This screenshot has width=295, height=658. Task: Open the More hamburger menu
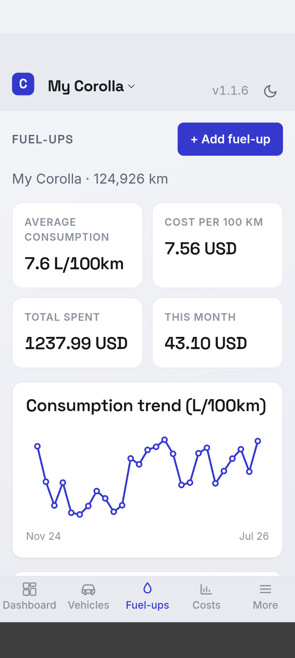[265, 589]
